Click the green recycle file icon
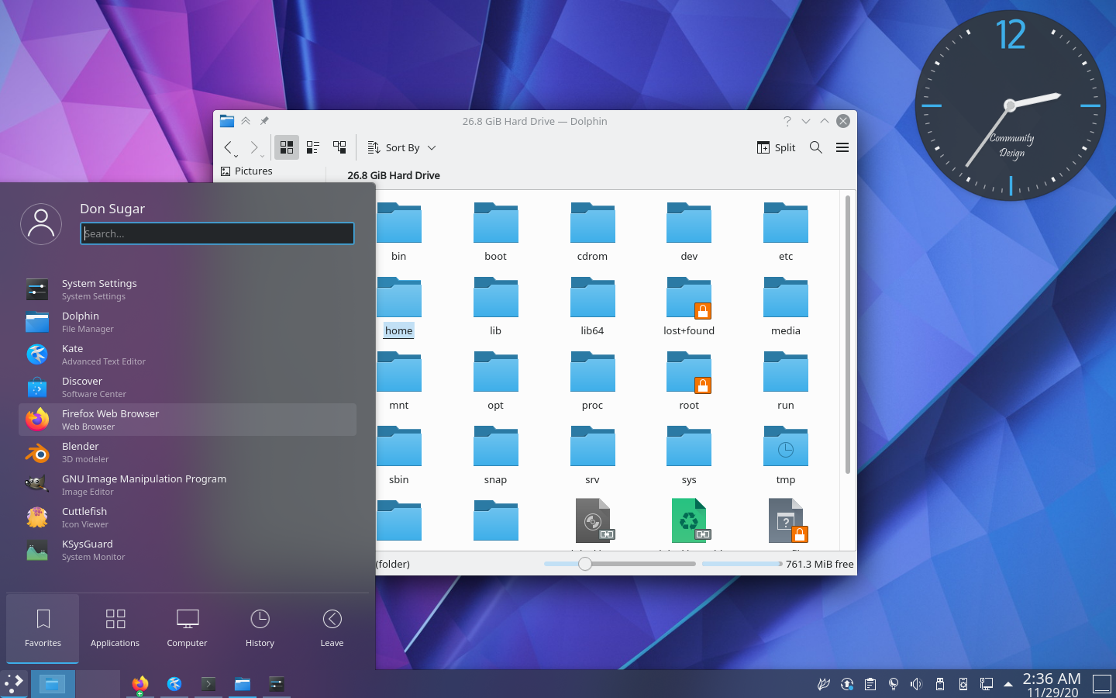 pos(689,520)
